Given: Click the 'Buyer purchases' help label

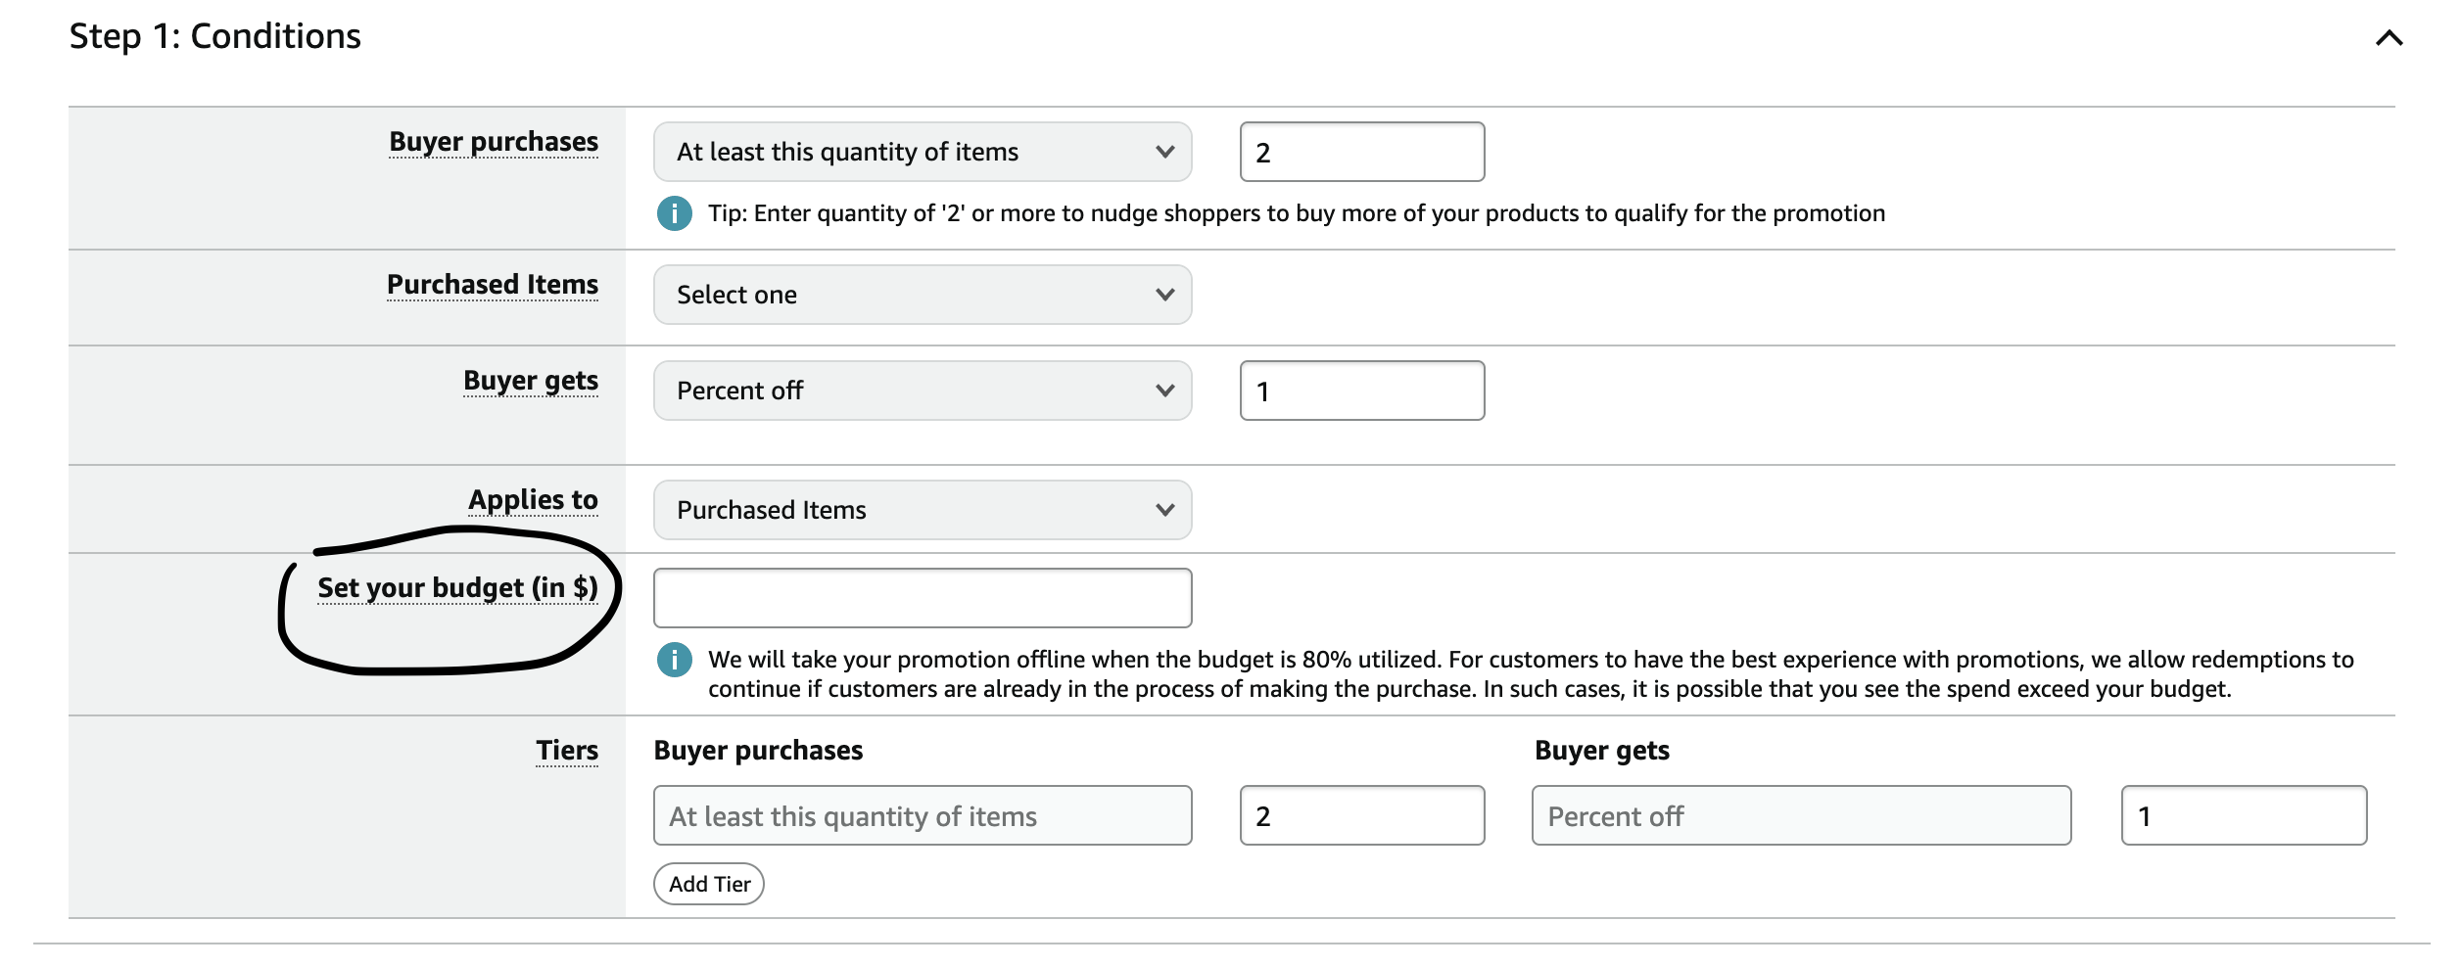Looking at the screenshot, I should pos(494,142).
